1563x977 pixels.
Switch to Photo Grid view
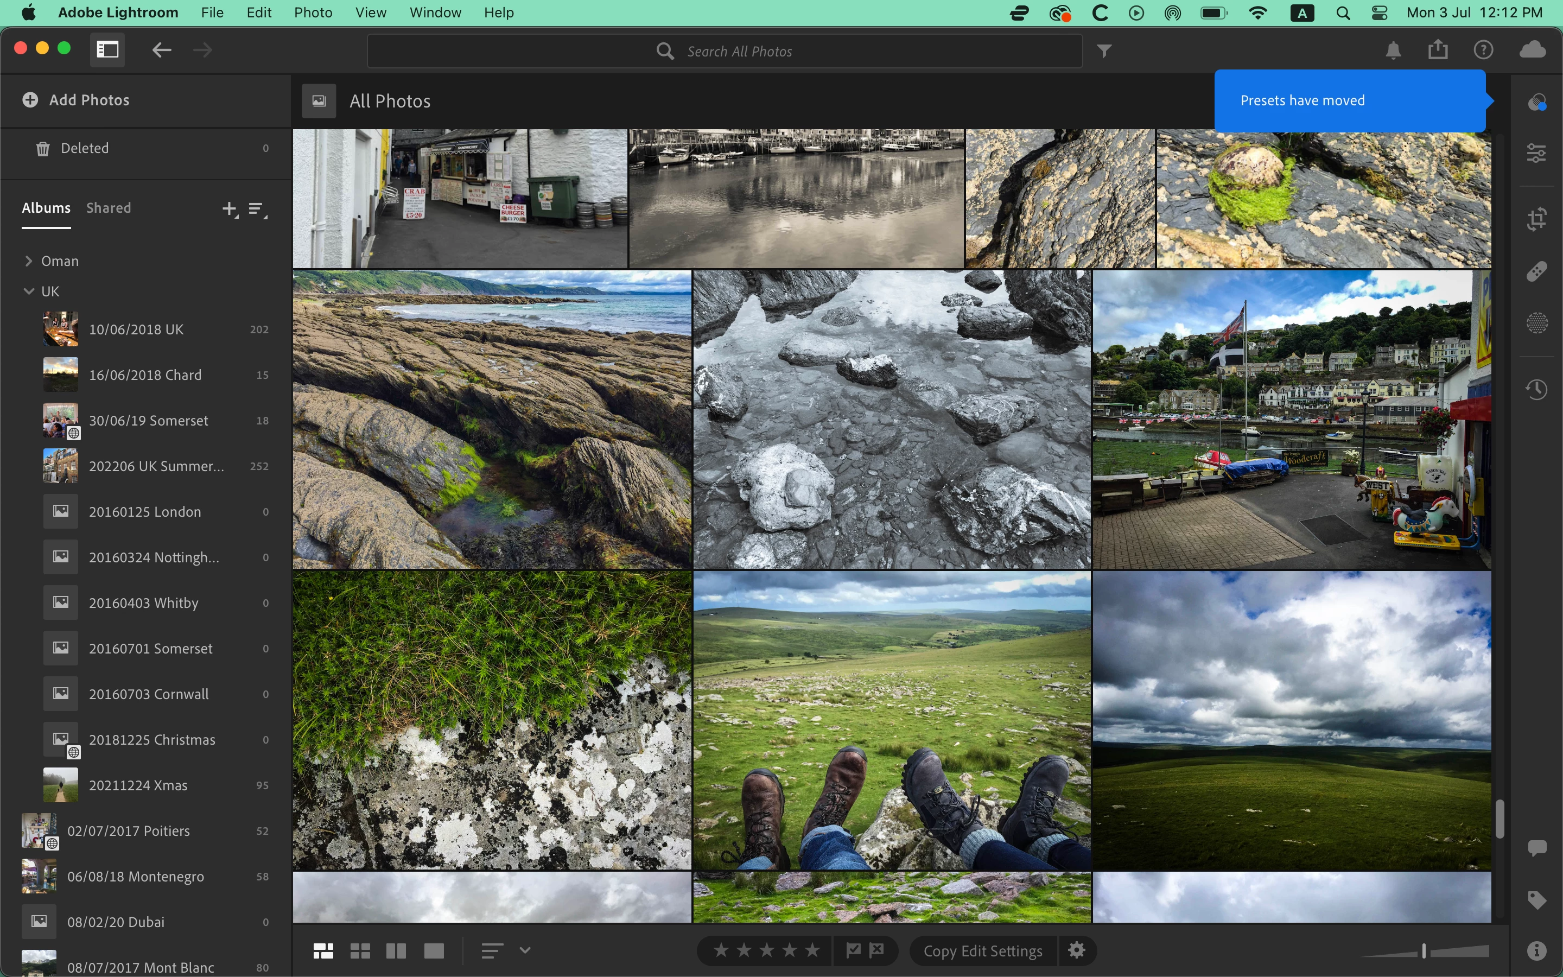point(323,950)
